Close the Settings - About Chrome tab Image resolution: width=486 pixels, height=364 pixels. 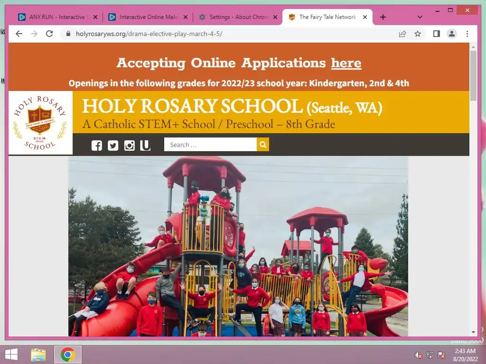click(x=275, y=17)
